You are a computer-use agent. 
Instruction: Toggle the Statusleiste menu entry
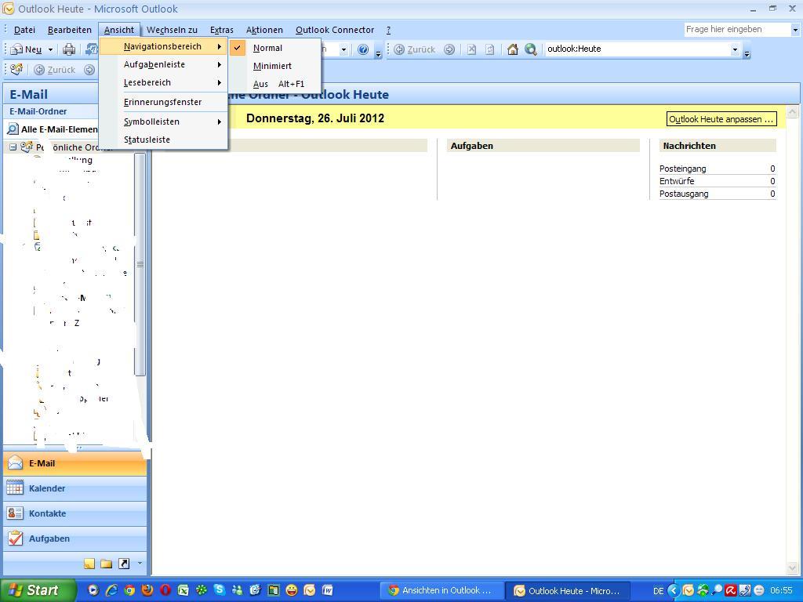click(x=163, y=140)
